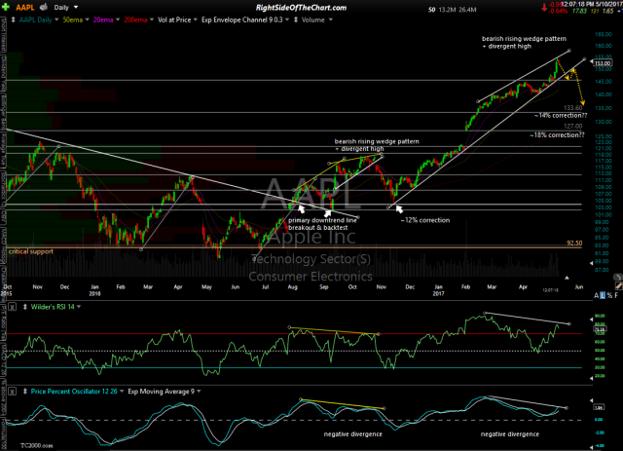Click the red down arrow price change indicator
Screen dimensions: 623x451
(544, 8)
